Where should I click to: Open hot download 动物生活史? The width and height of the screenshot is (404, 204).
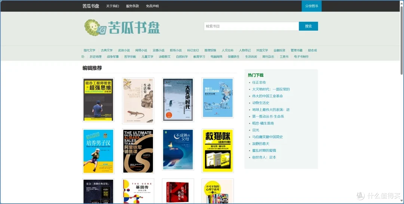click(x=261, y=103)
